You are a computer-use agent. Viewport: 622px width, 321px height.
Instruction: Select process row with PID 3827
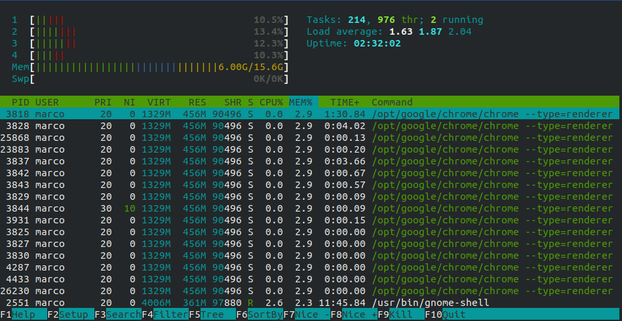(309, 244)
